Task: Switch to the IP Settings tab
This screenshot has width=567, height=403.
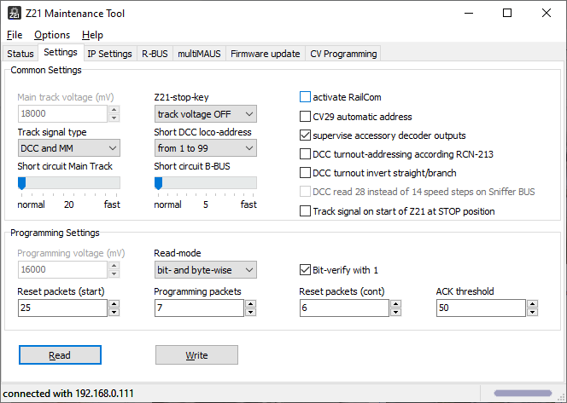Action: (110, 54)
